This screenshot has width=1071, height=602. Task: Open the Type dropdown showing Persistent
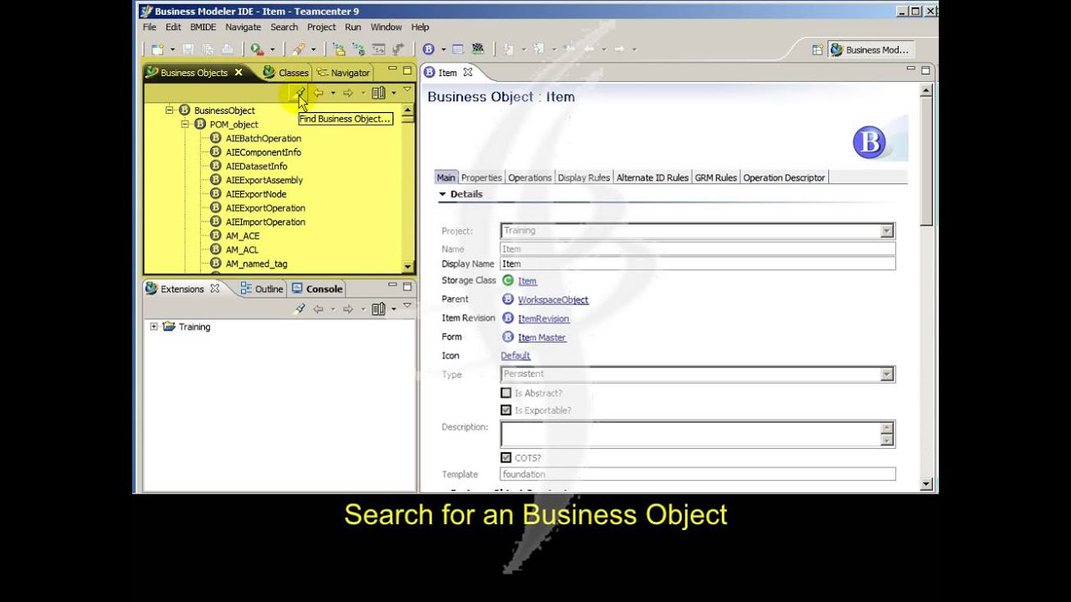click(886, 375)
